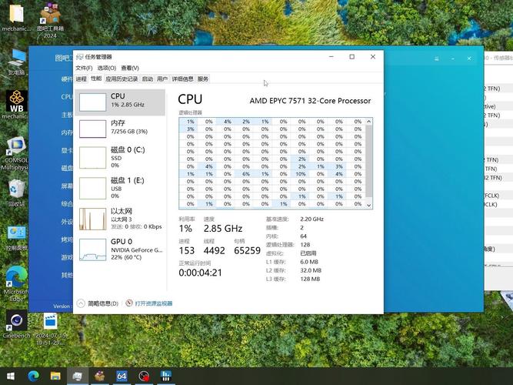Click the logical processor grid scroll-up arrow
513x385 pixels.
[x=368, y=122]
